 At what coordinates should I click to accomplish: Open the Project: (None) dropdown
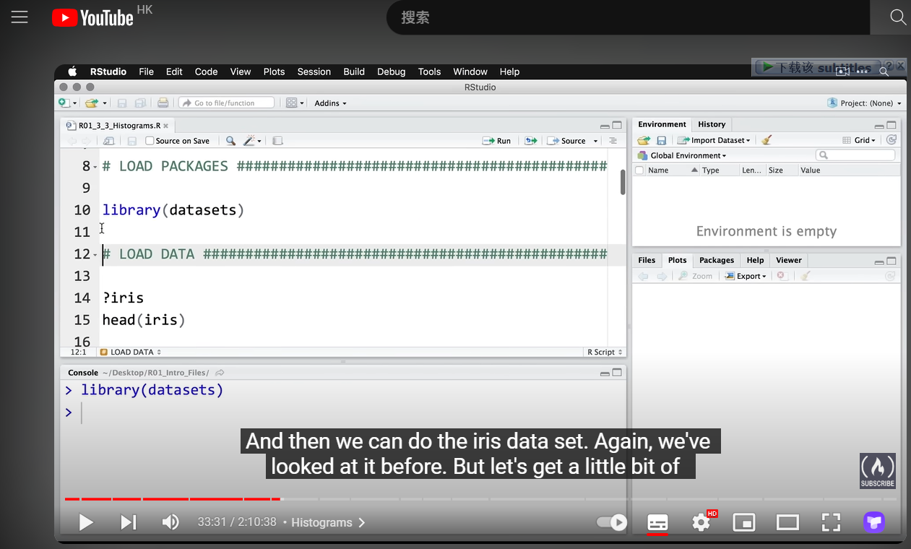[865, 103]
